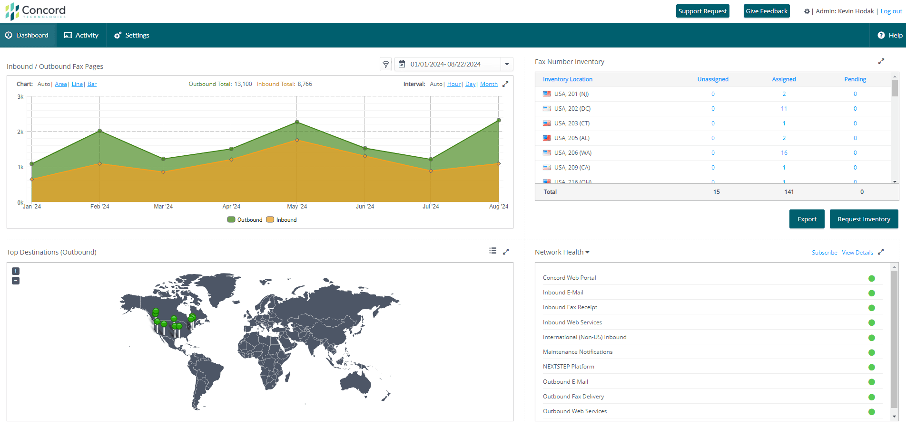Click the calendar icon in date range
The width and height of the screenshot is (906, 426).
click(x=402, y=64)
